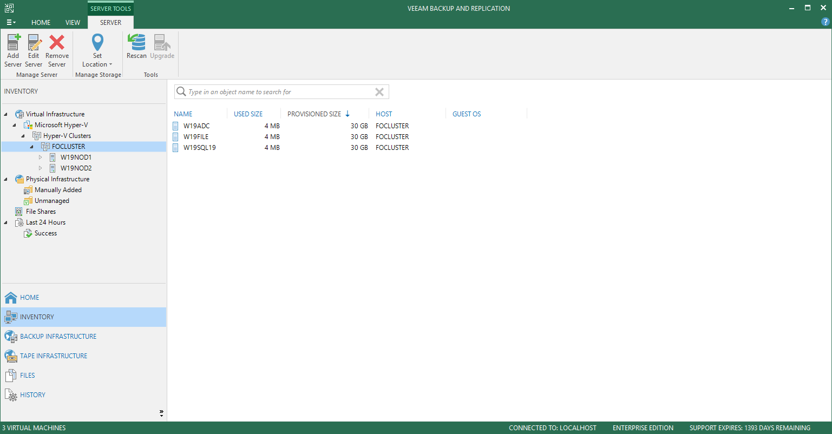
Task: Click the Veeam app icon in title bar
Action: coord(9,8)
